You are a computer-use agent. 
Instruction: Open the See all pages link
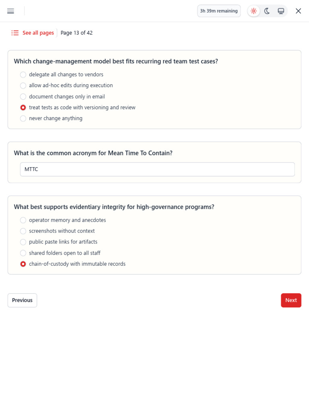click(38, 33)
